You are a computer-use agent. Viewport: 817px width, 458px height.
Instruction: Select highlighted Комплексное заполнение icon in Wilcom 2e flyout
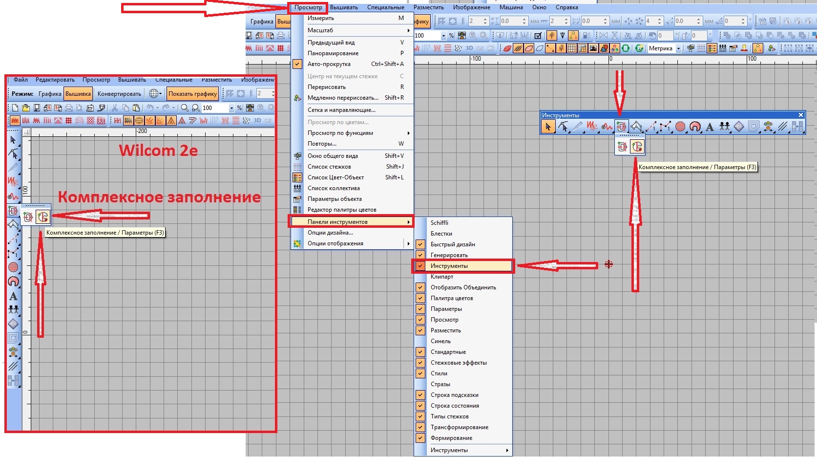point(43,217)
